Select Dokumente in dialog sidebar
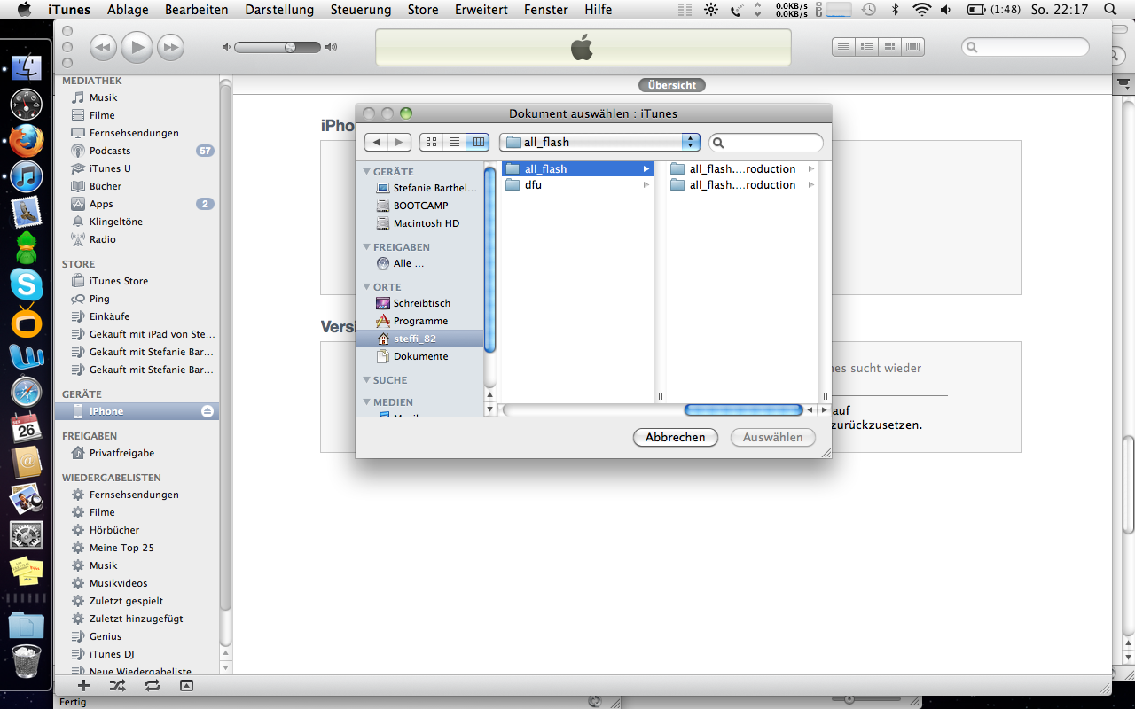Screen dimensions: 1135x709 pyautogui.click(x=420, y=356)
